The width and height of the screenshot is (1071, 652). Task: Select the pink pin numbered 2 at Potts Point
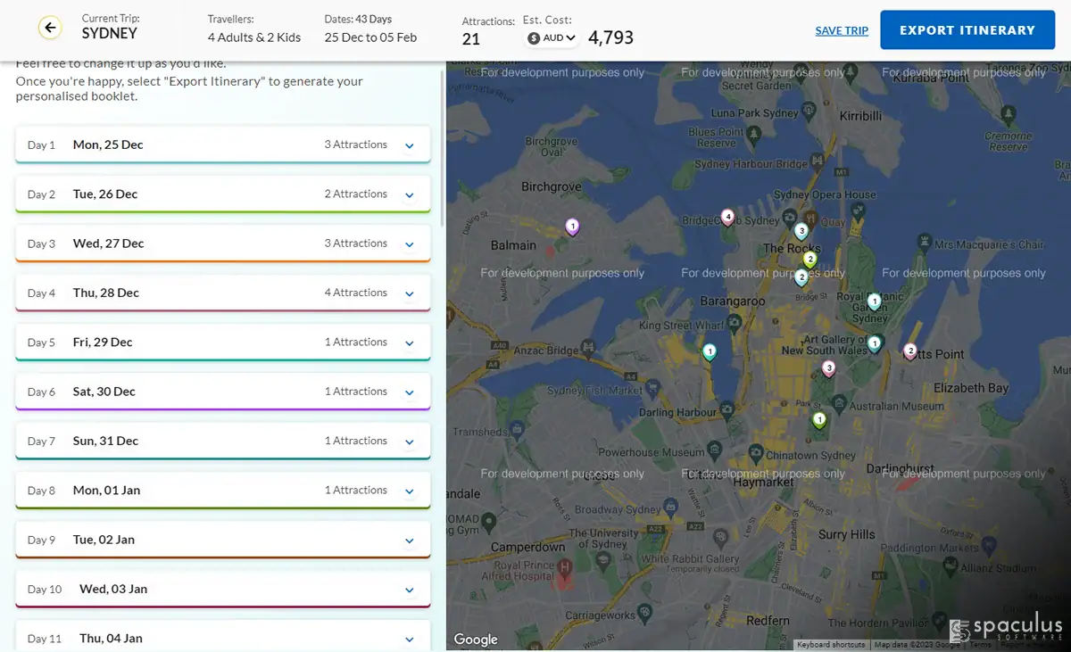tap(910, 352)
